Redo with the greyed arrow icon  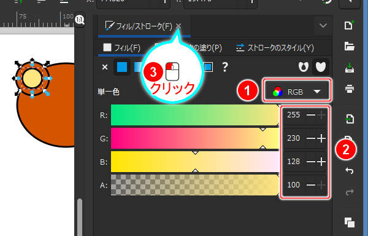tap(349, 192)
